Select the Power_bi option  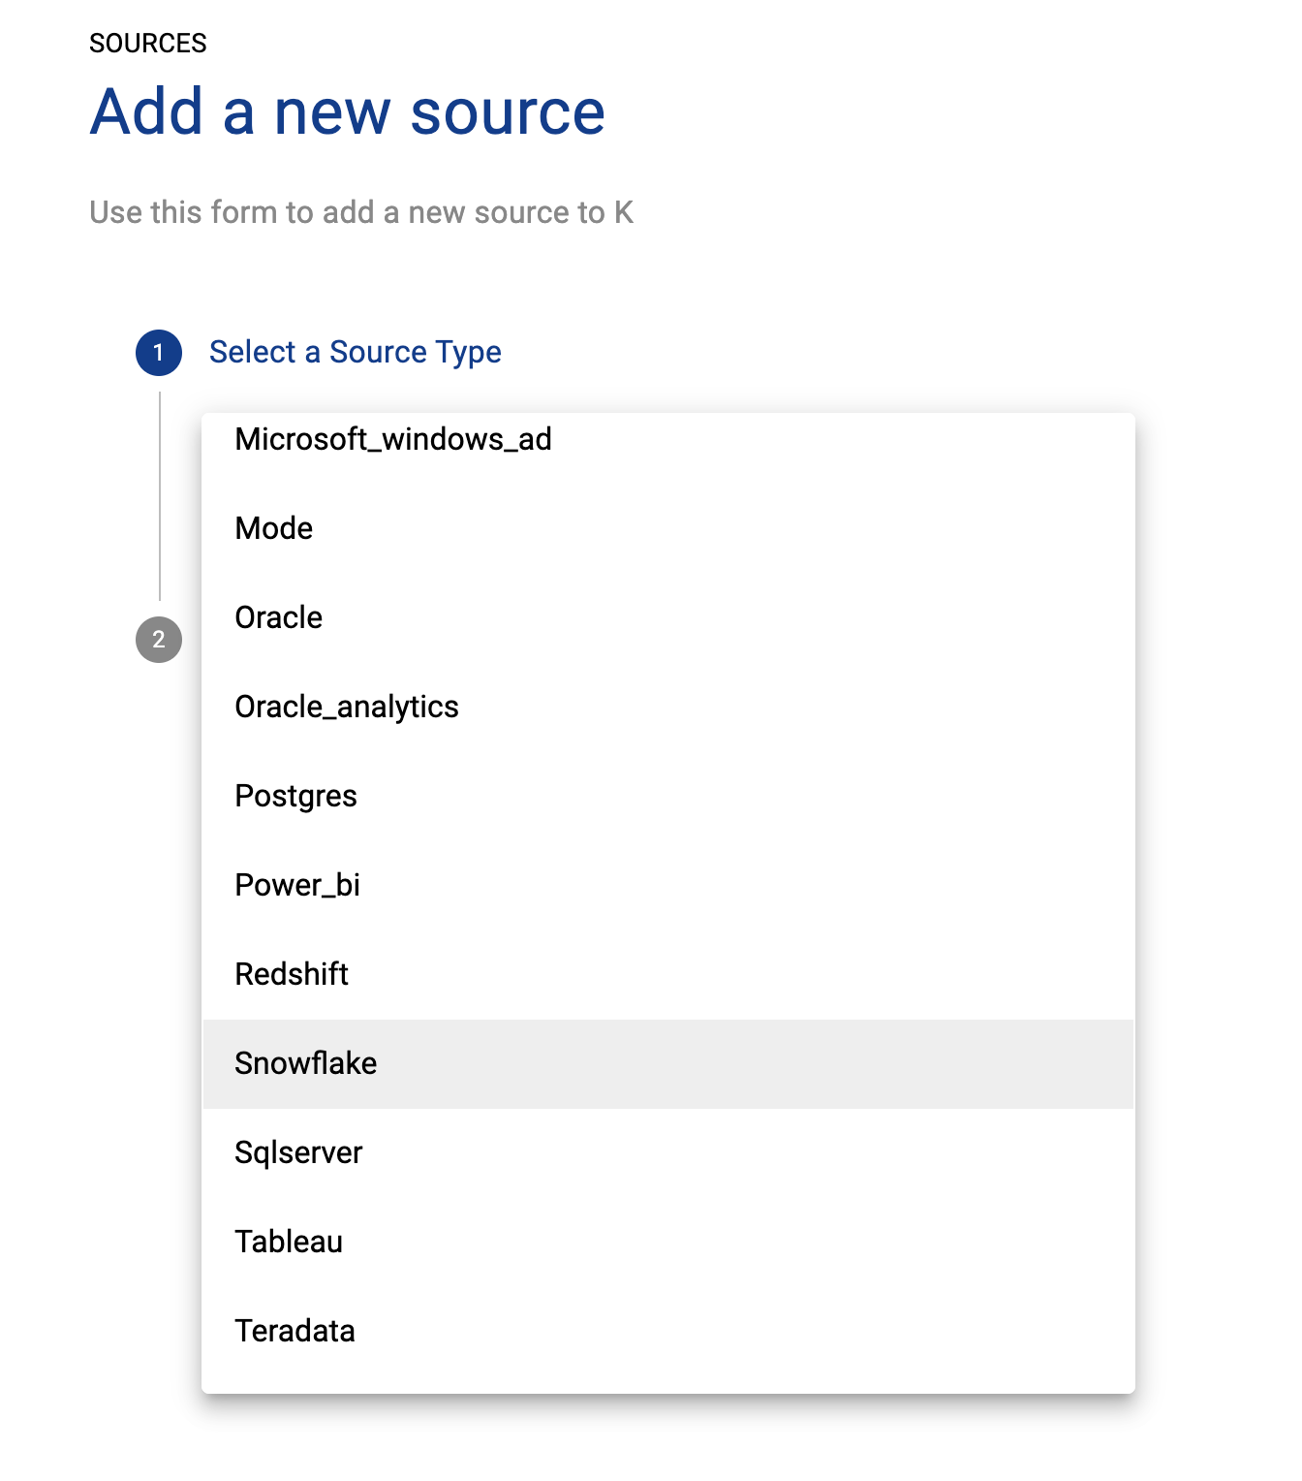(x=297, y=885)
